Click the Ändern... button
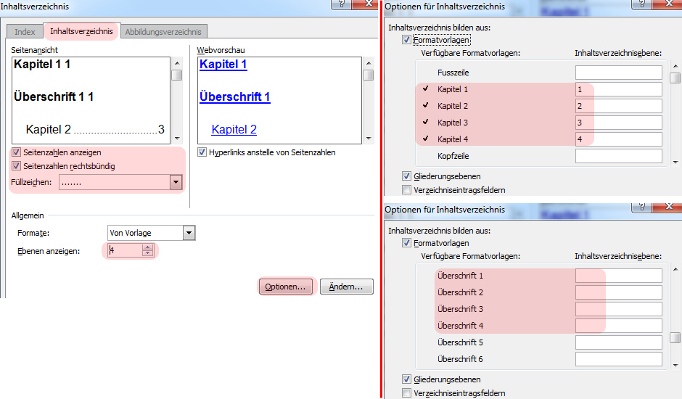This screenshot has height=399, width=682. (346, 287)
